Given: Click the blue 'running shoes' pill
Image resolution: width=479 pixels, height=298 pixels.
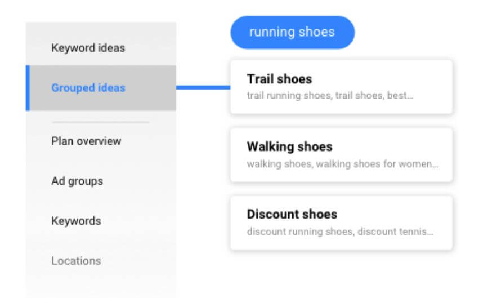Looking at the screenshot, I should coord(292,32).
